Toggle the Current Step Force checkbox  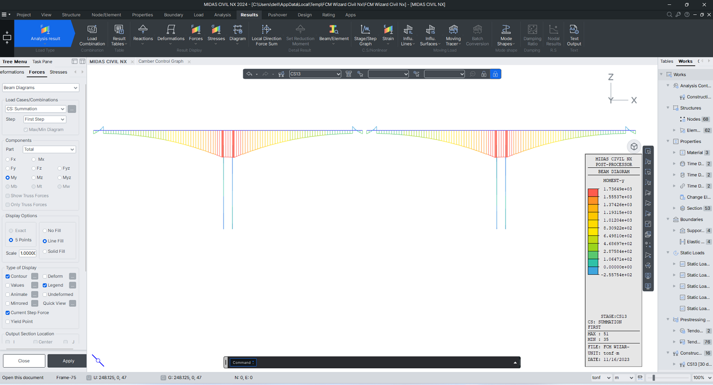pyautogui.click(x=7, y=313)
